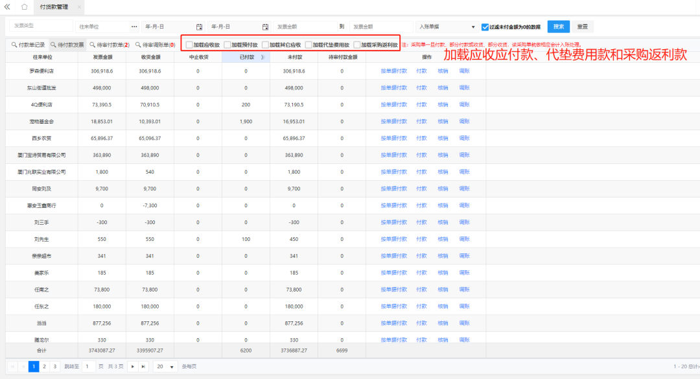Viewport: 700px width, 379px height.
Task: Click the home icon in the tab bar
Action: click(24, 7)
